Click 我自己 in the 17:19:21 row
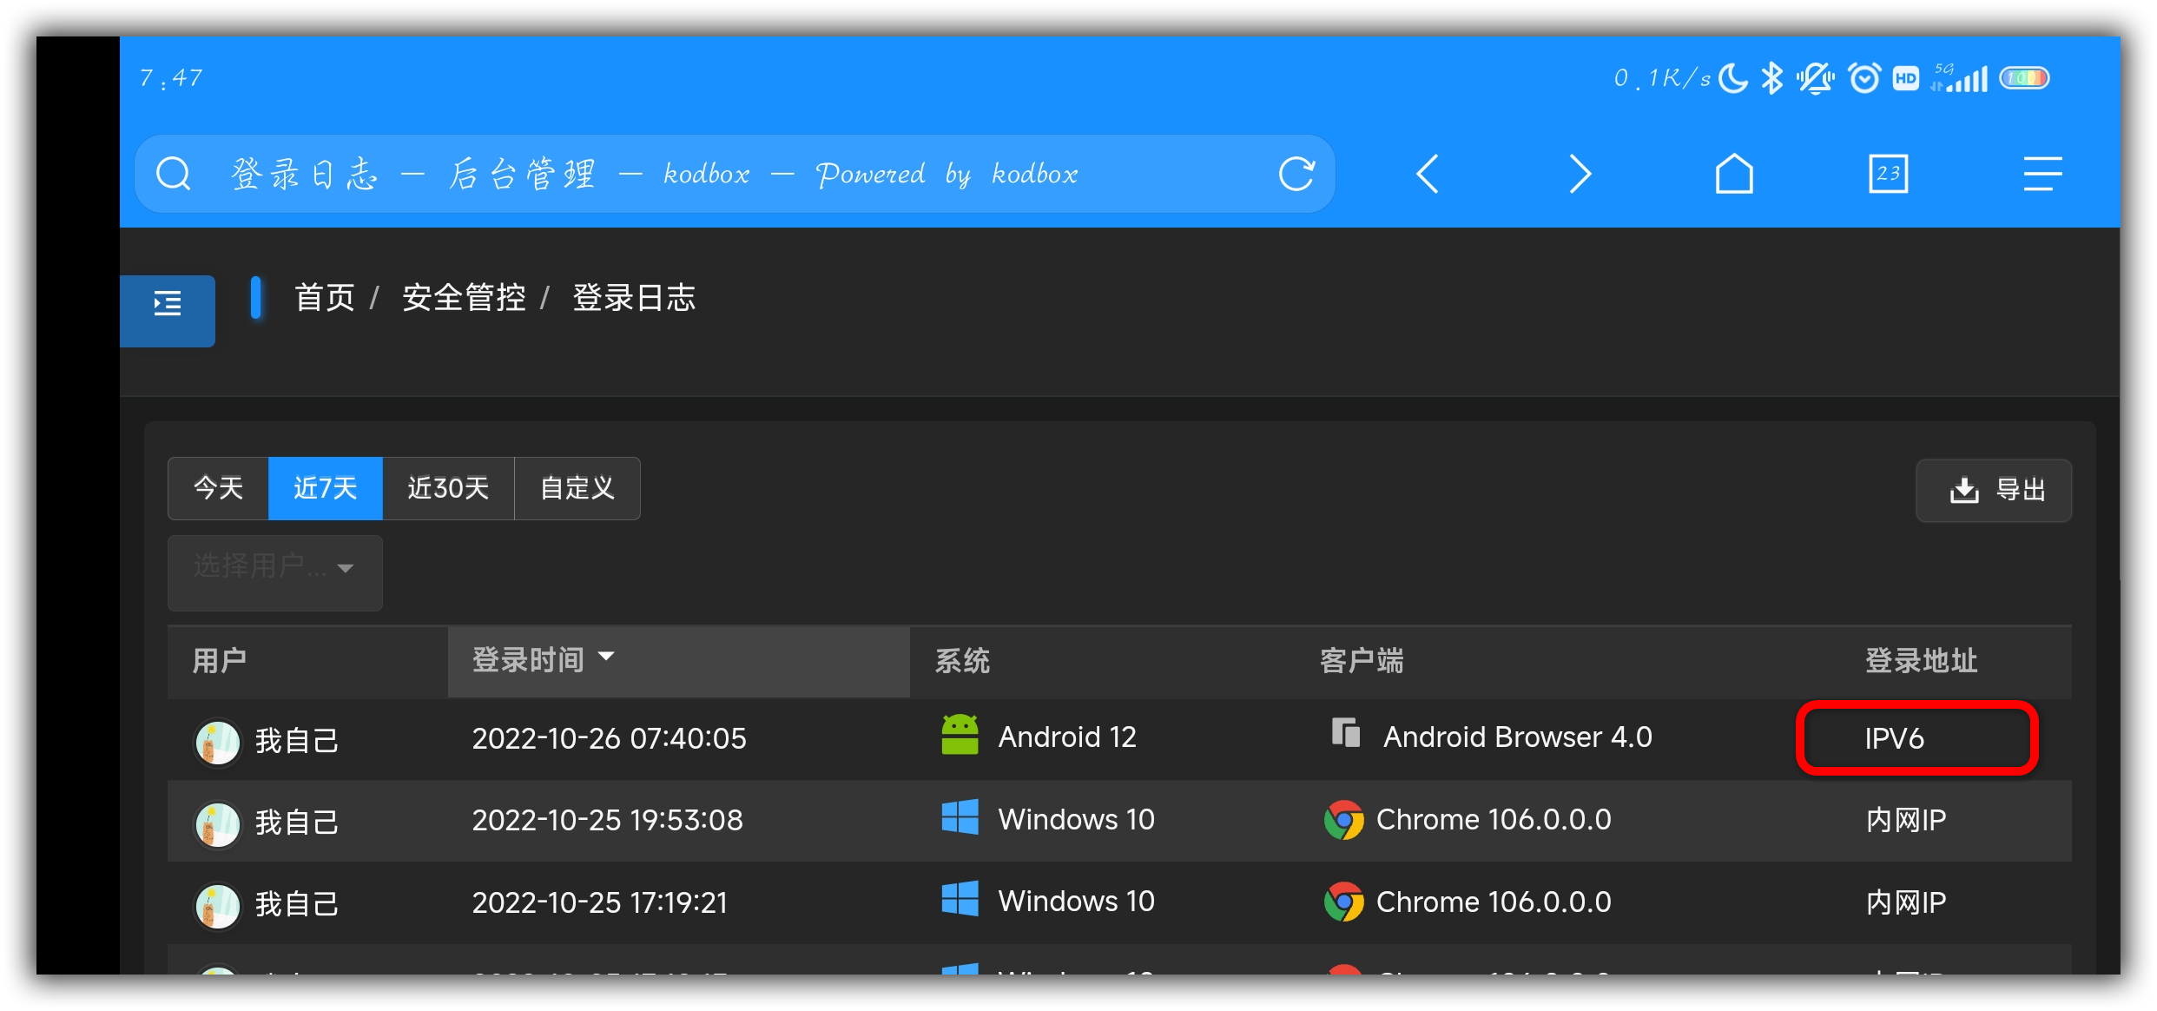 [x=297, y=905]
